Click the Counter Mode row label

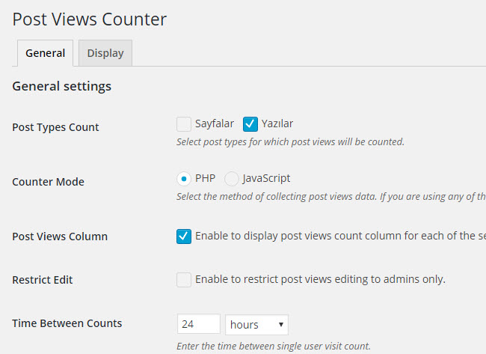48,182
